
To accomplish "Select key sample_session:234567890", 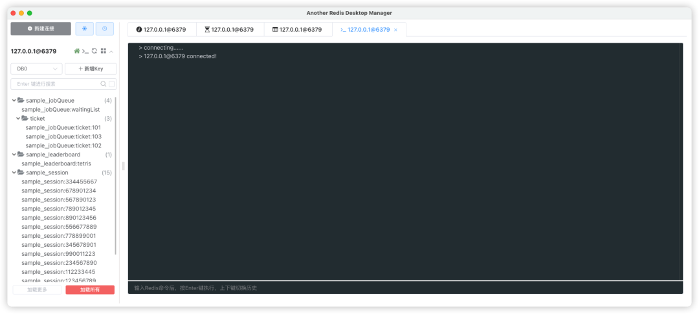I will pyautogui.click(x=60, y=263).
